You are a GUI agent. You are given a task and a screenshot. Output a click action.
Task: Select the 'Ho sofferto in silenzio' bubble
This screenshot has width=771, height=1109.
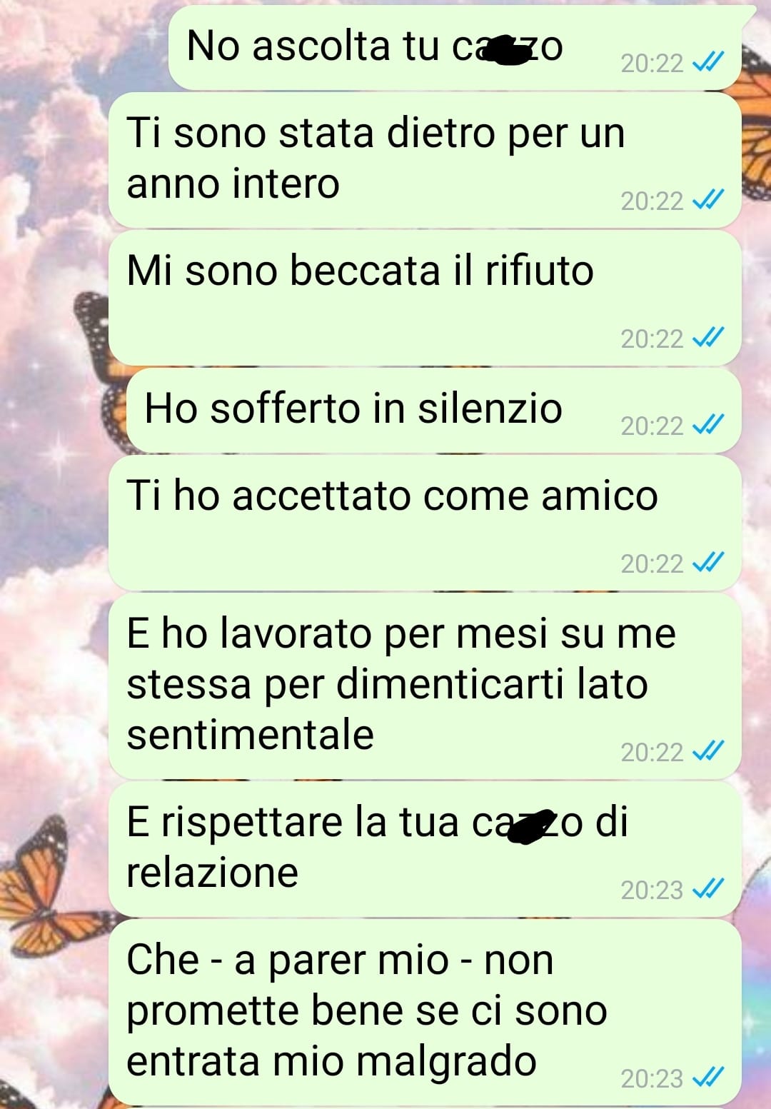click(x=433, y=411)
